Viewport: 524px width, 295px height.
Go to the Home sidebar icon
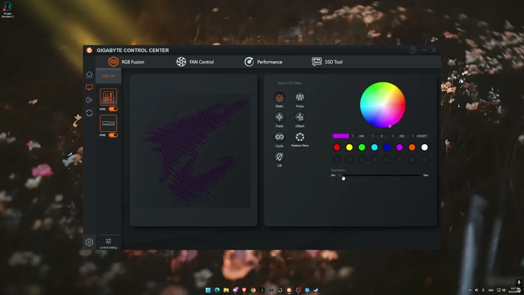(x=89, y=75)
